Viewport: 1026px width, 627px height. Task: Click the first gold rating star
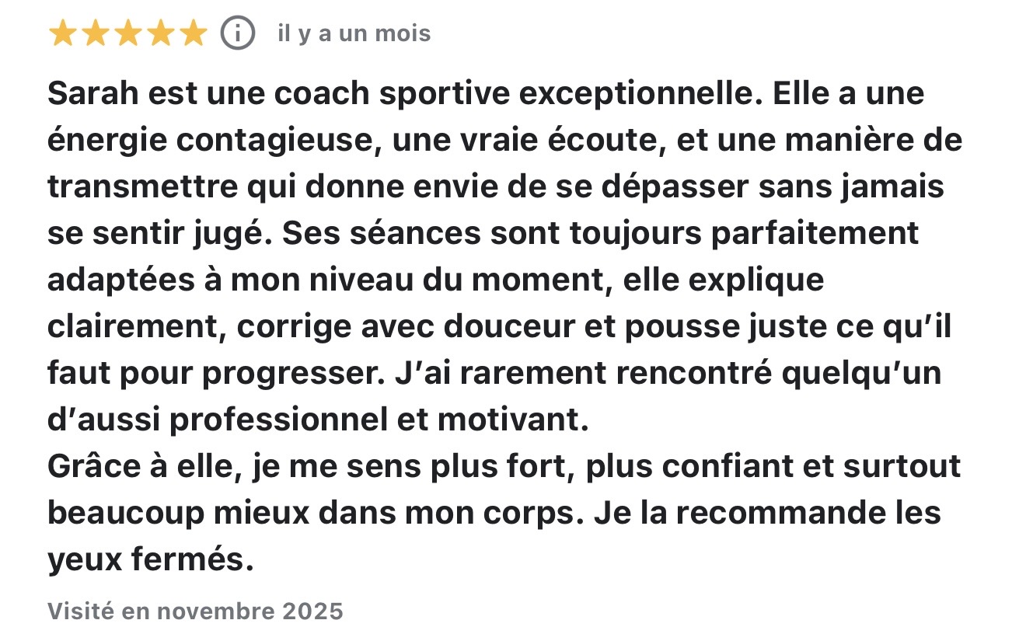click(63, 34)
